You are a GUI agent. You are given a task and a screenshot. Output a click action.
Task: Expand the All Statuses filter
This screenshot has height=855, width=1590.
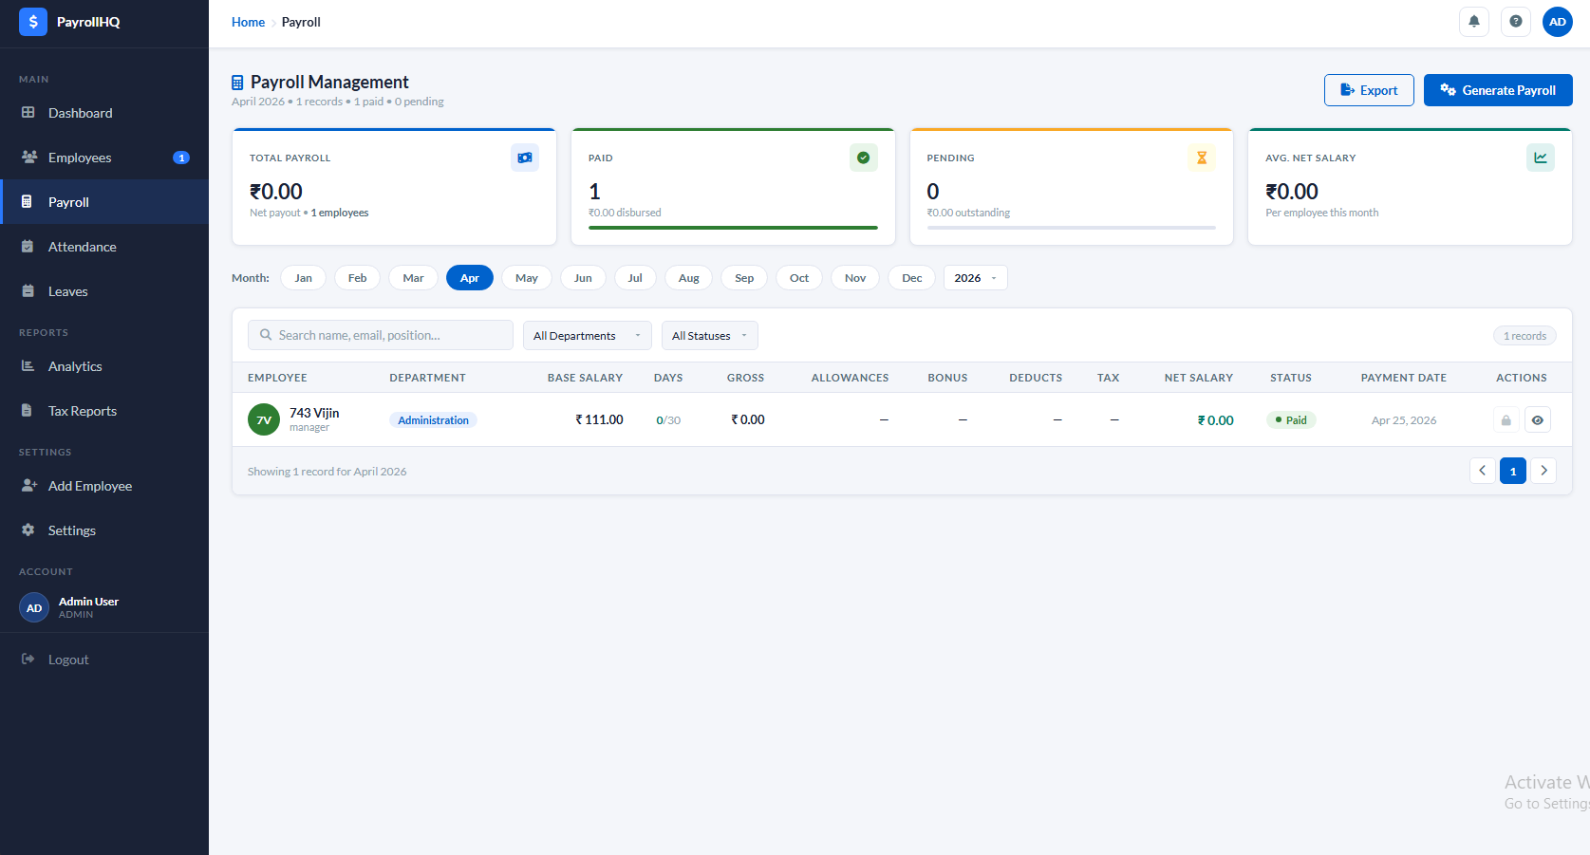coord(709,336)
